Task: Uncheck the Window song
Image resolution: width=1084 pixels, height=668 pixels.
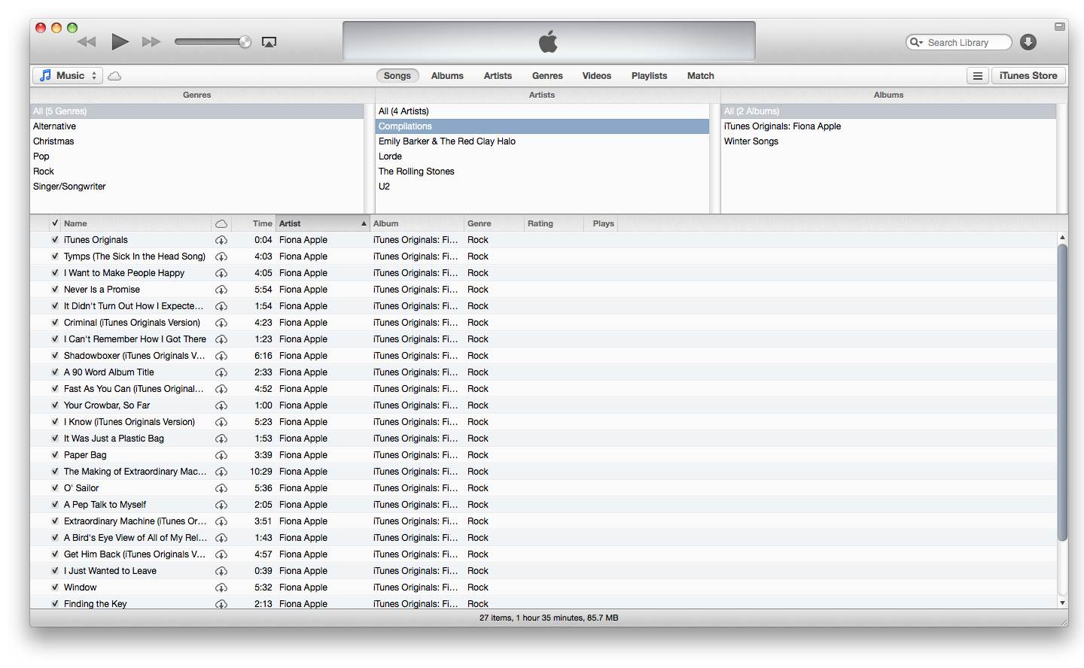Action: tap(55, 588)
